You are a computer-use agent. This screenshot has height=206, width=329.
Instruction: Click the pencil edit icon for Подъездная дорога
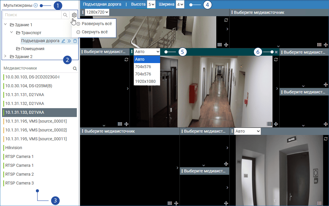63,41
